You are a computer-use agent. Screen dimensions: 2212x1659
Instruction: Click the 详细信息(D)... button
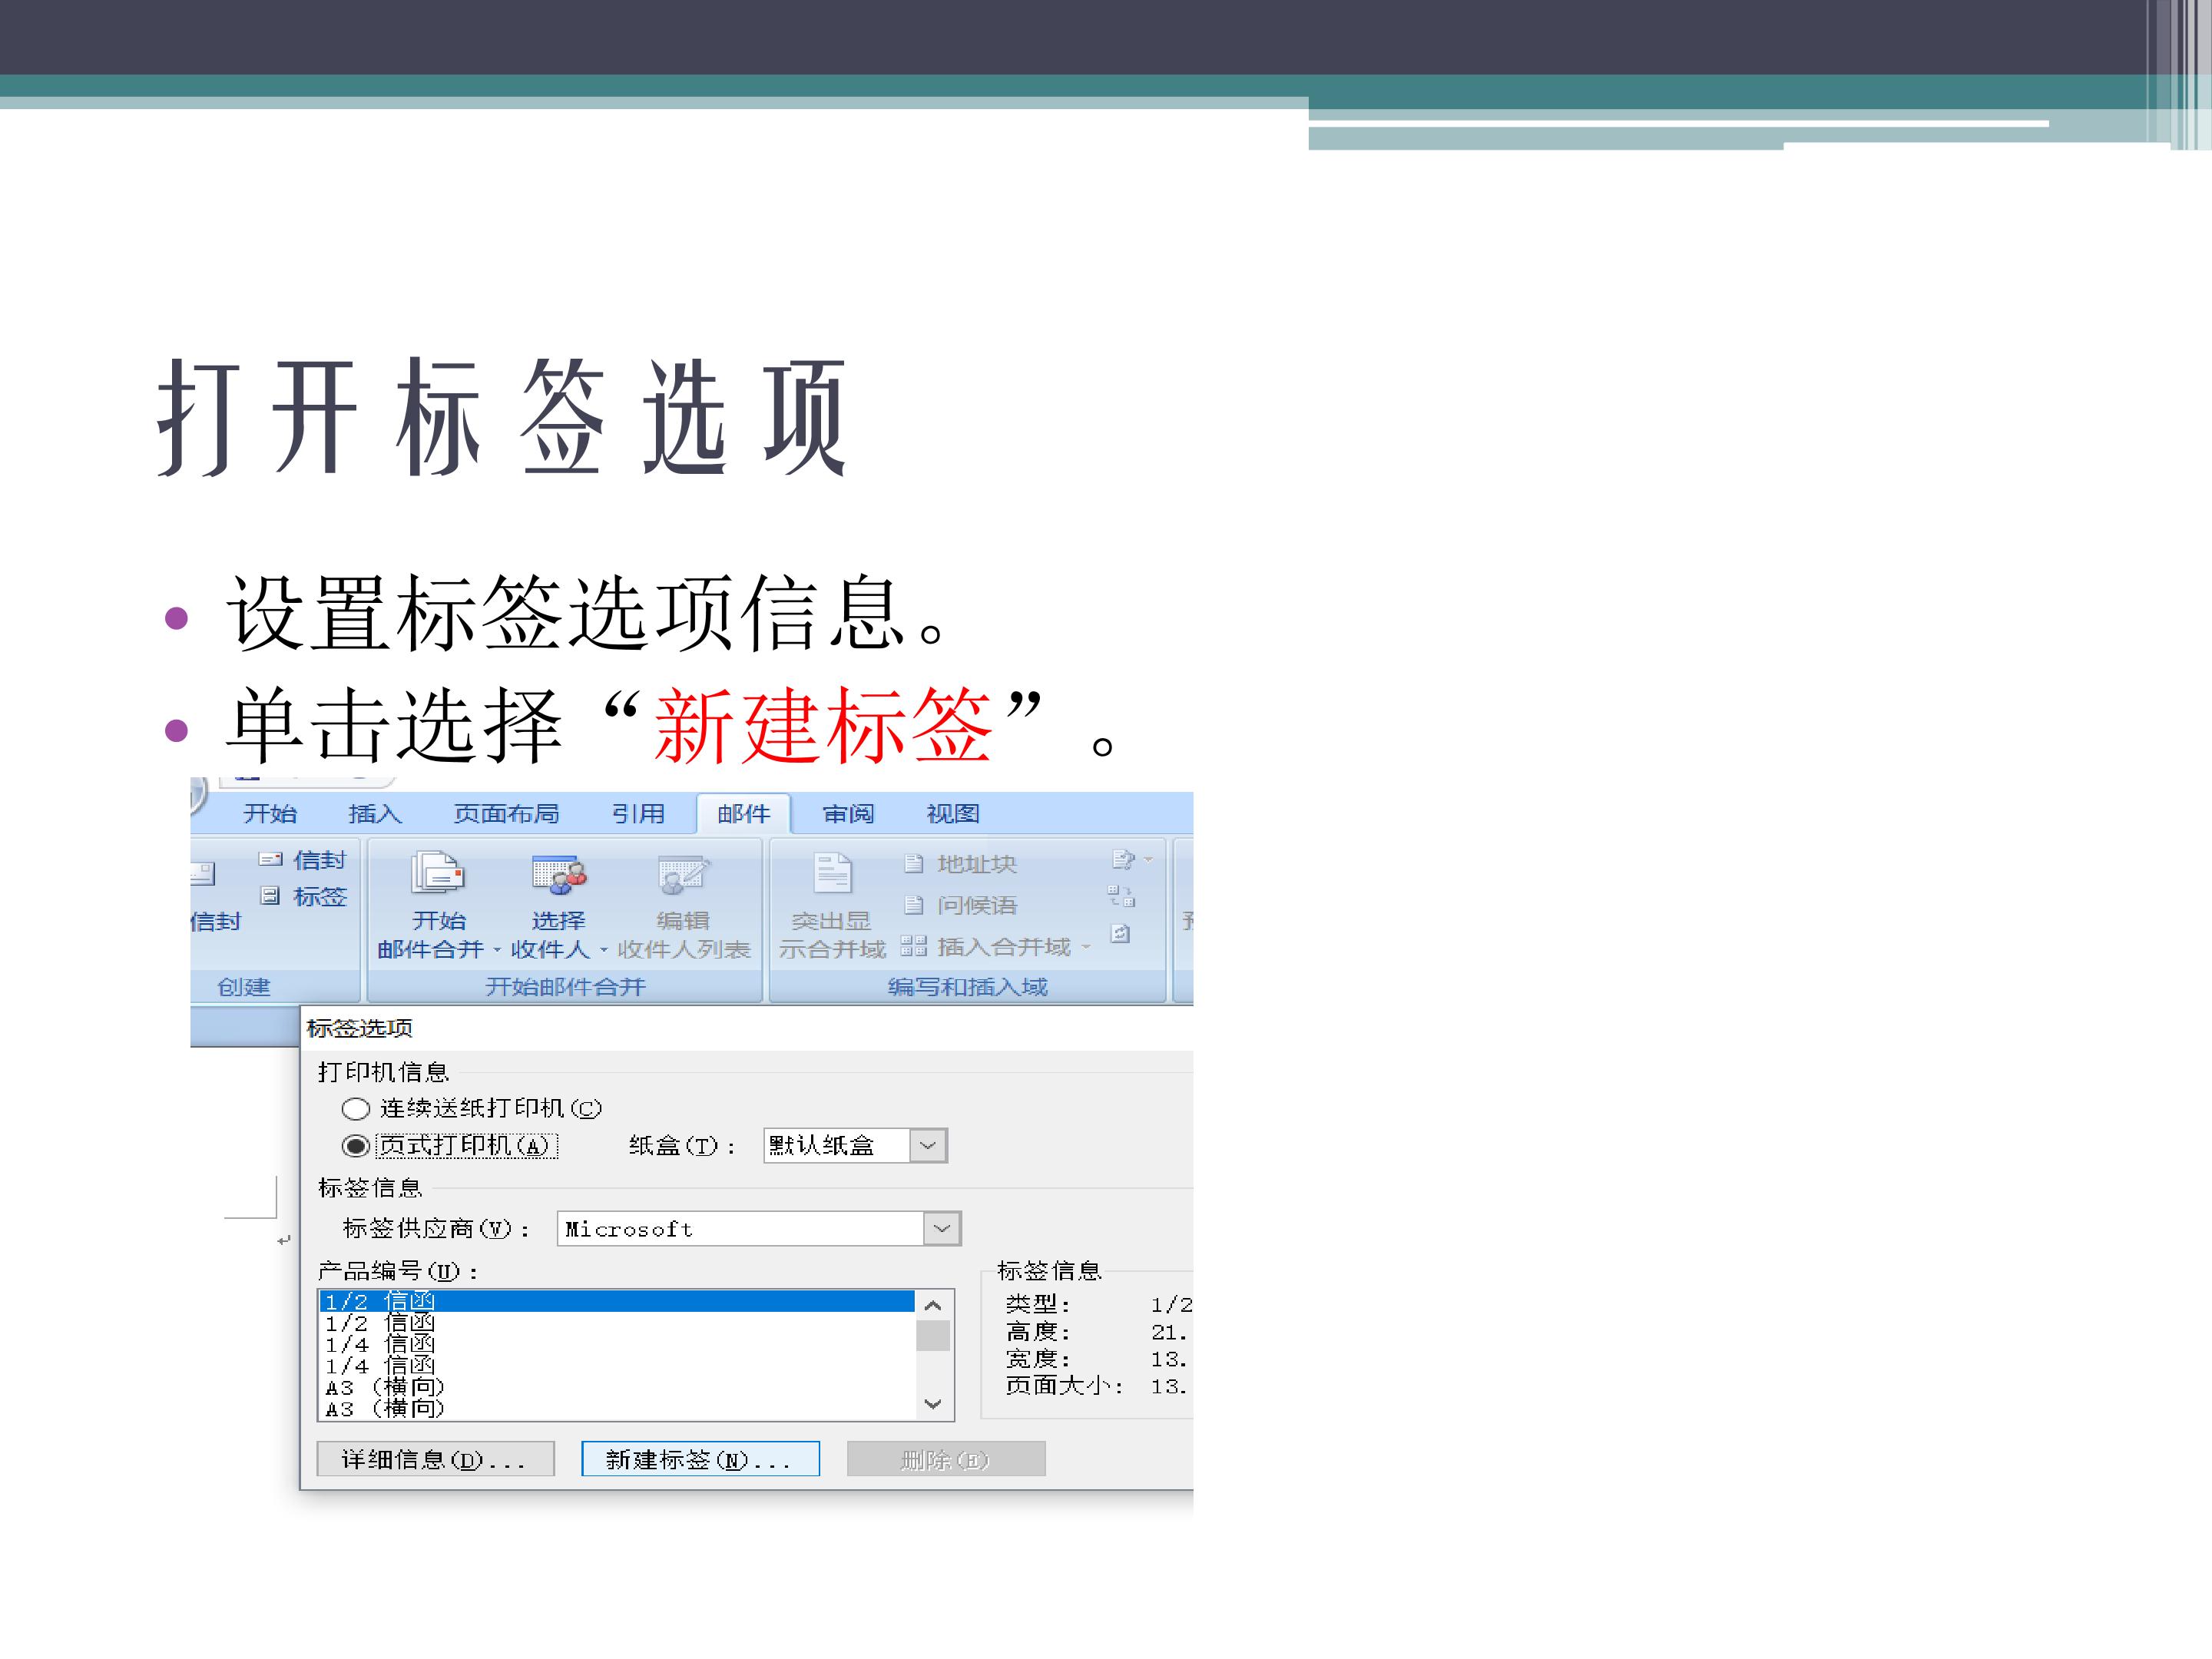[435, 1459]
